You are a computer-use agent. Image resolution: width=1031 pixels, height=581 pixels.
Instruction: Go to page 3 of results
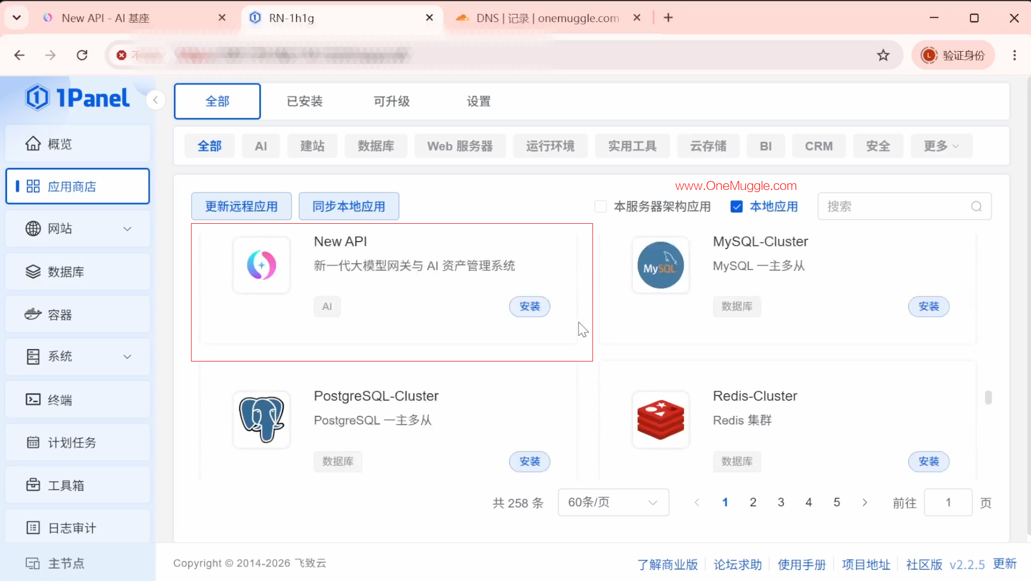781,502
